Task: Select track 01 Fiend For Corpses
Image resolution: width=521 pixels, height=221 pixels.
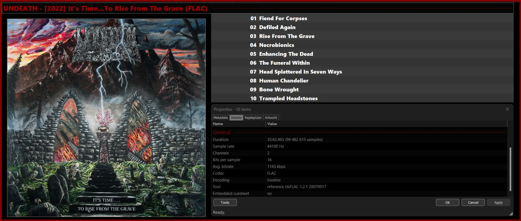Action: (x=362, y=18)
